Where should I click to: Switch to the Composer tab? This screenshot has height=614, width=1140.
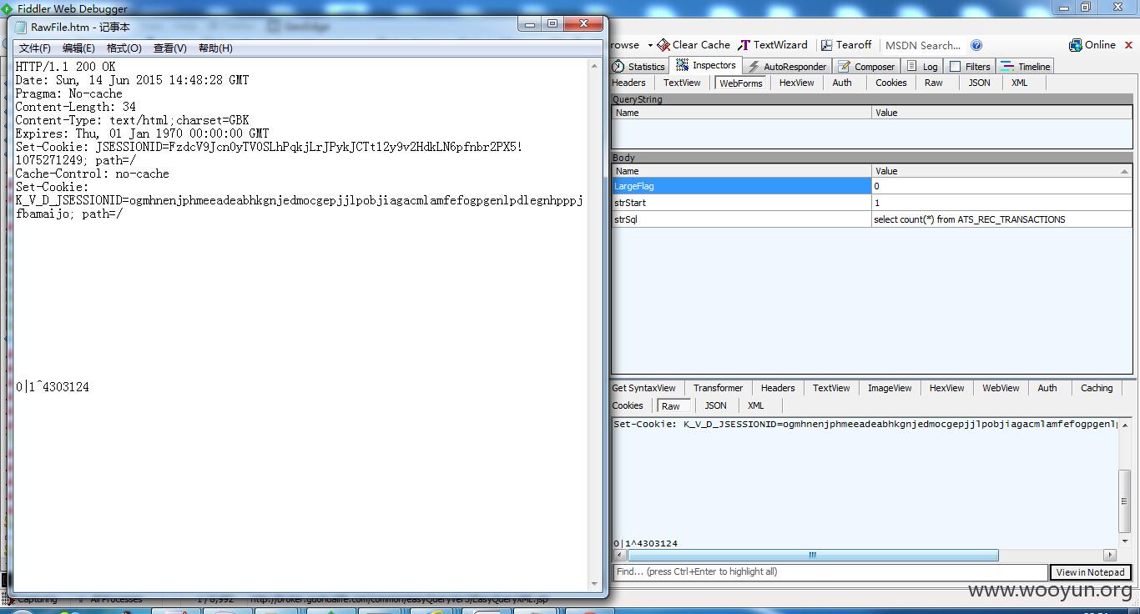tap(866, 66)
